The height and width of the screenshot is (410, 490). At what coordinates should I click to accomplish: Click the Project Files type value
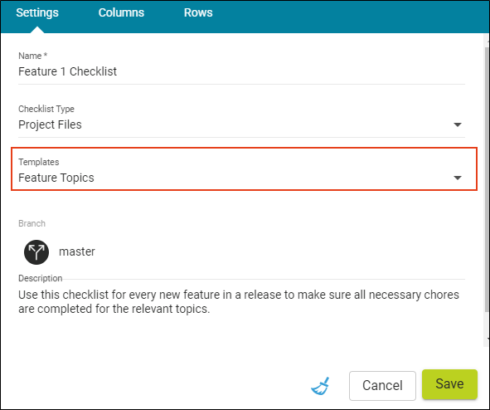click(x=50, y=124)
